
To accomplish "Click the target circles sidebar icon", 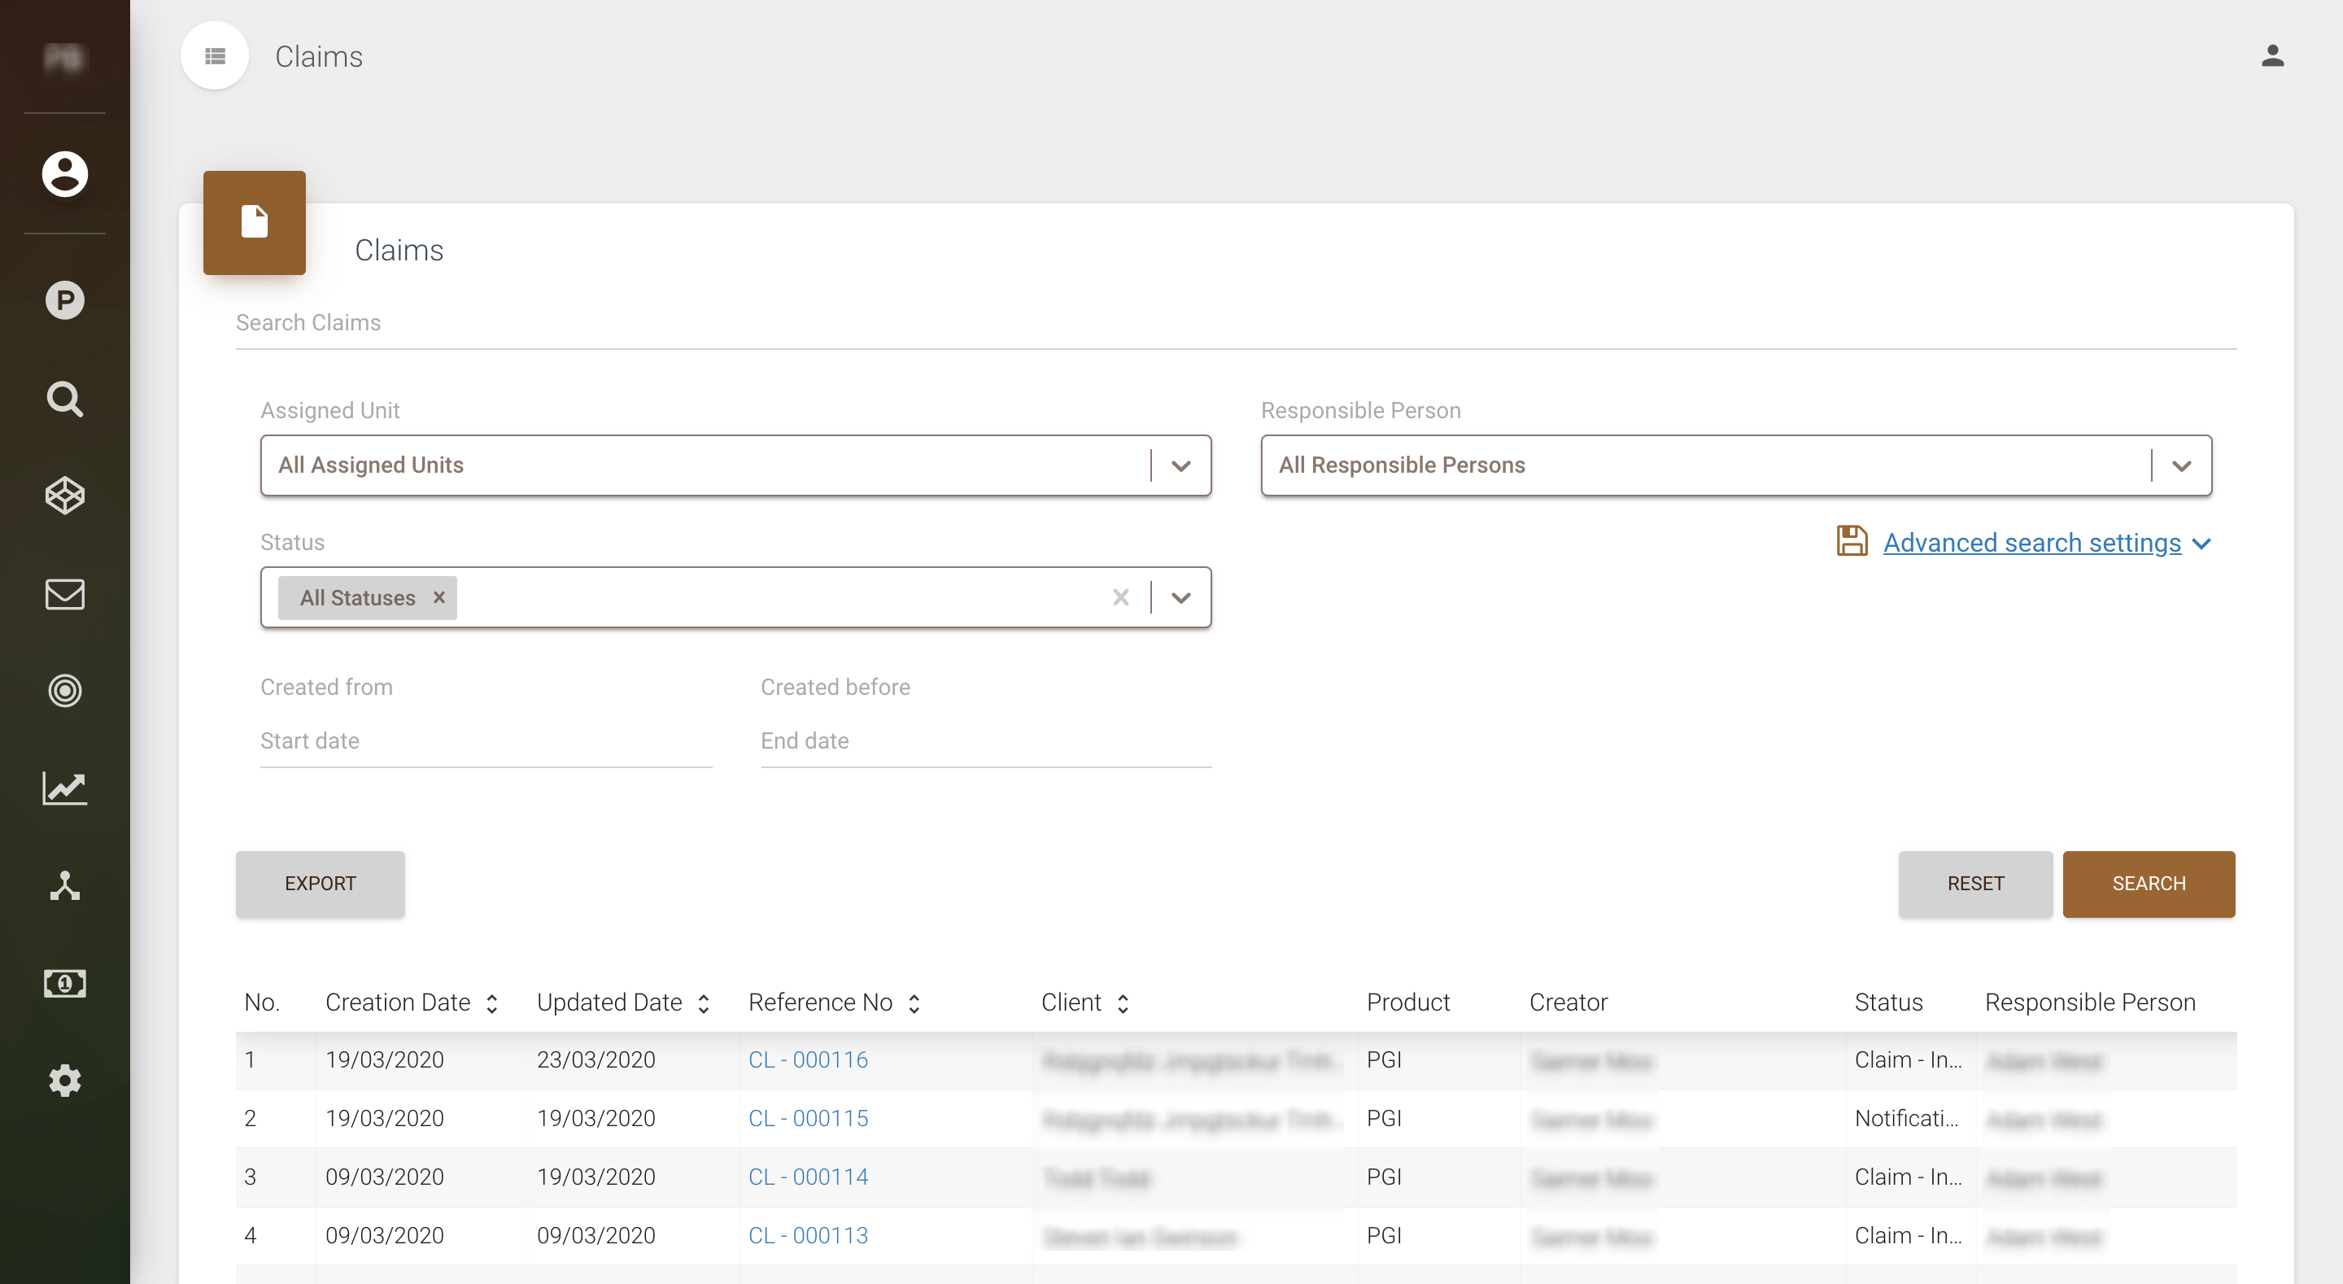I will 64,691.
